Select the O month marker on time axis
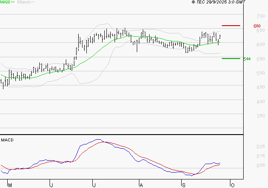Screen dimensions: 268x188 point(233,185)
